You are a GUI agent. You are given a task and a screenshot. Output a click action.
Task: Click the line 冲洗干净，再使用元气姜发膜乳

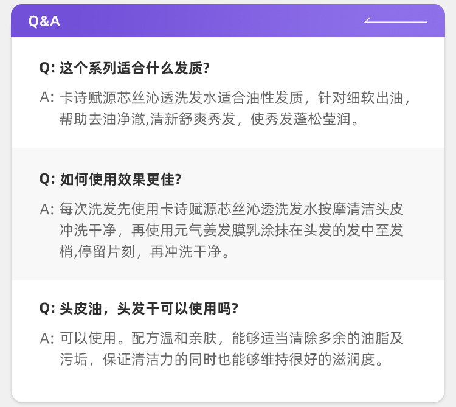click(x=231, y=231)
